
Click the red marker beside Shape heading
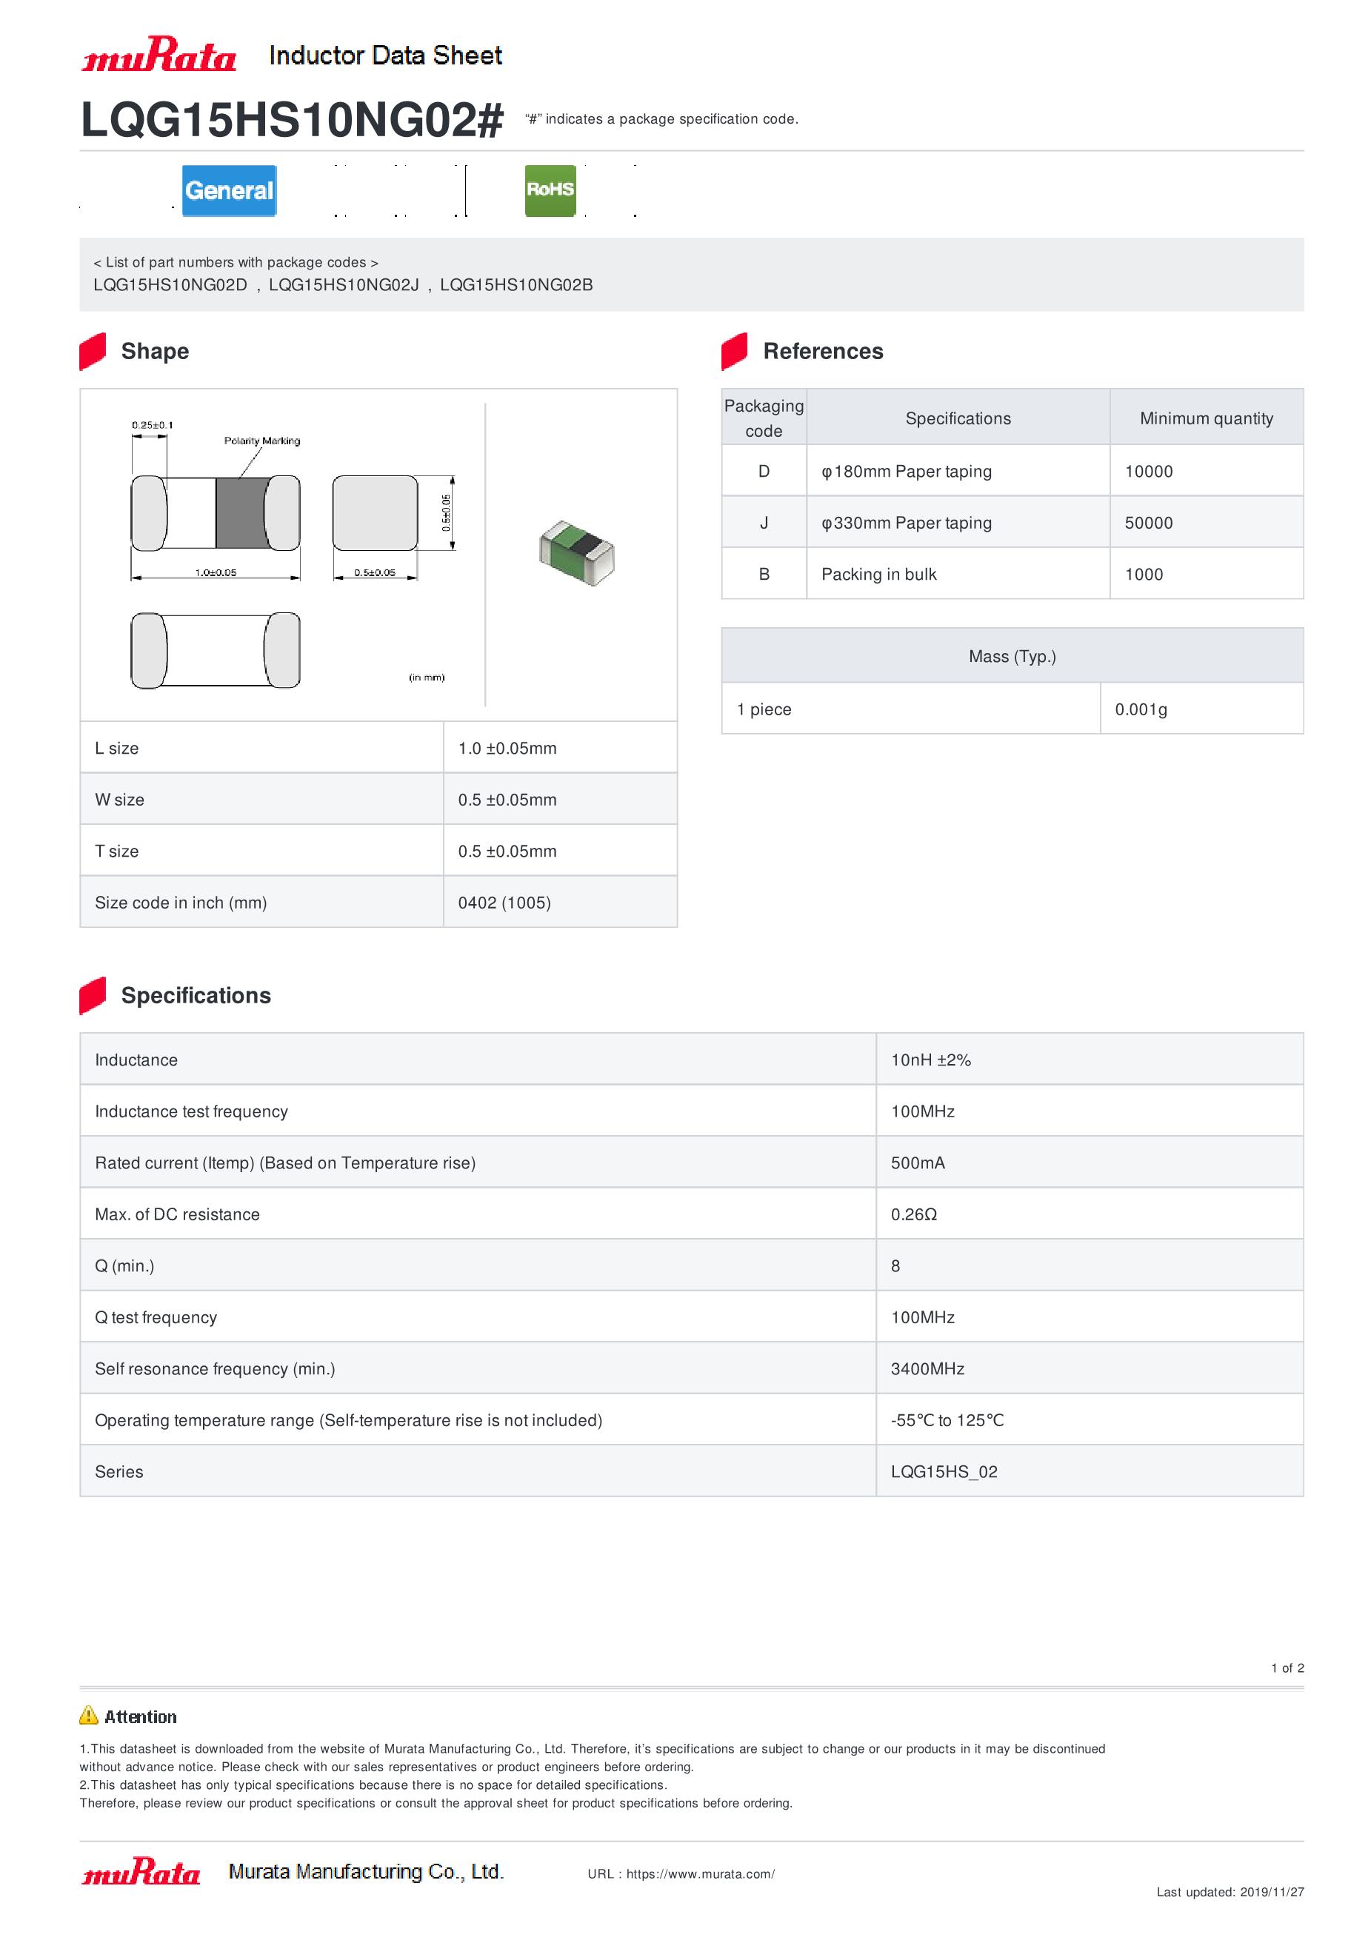92,351
